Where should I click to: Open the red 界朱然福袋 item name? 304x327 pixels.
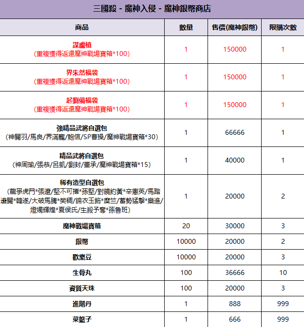82,73
